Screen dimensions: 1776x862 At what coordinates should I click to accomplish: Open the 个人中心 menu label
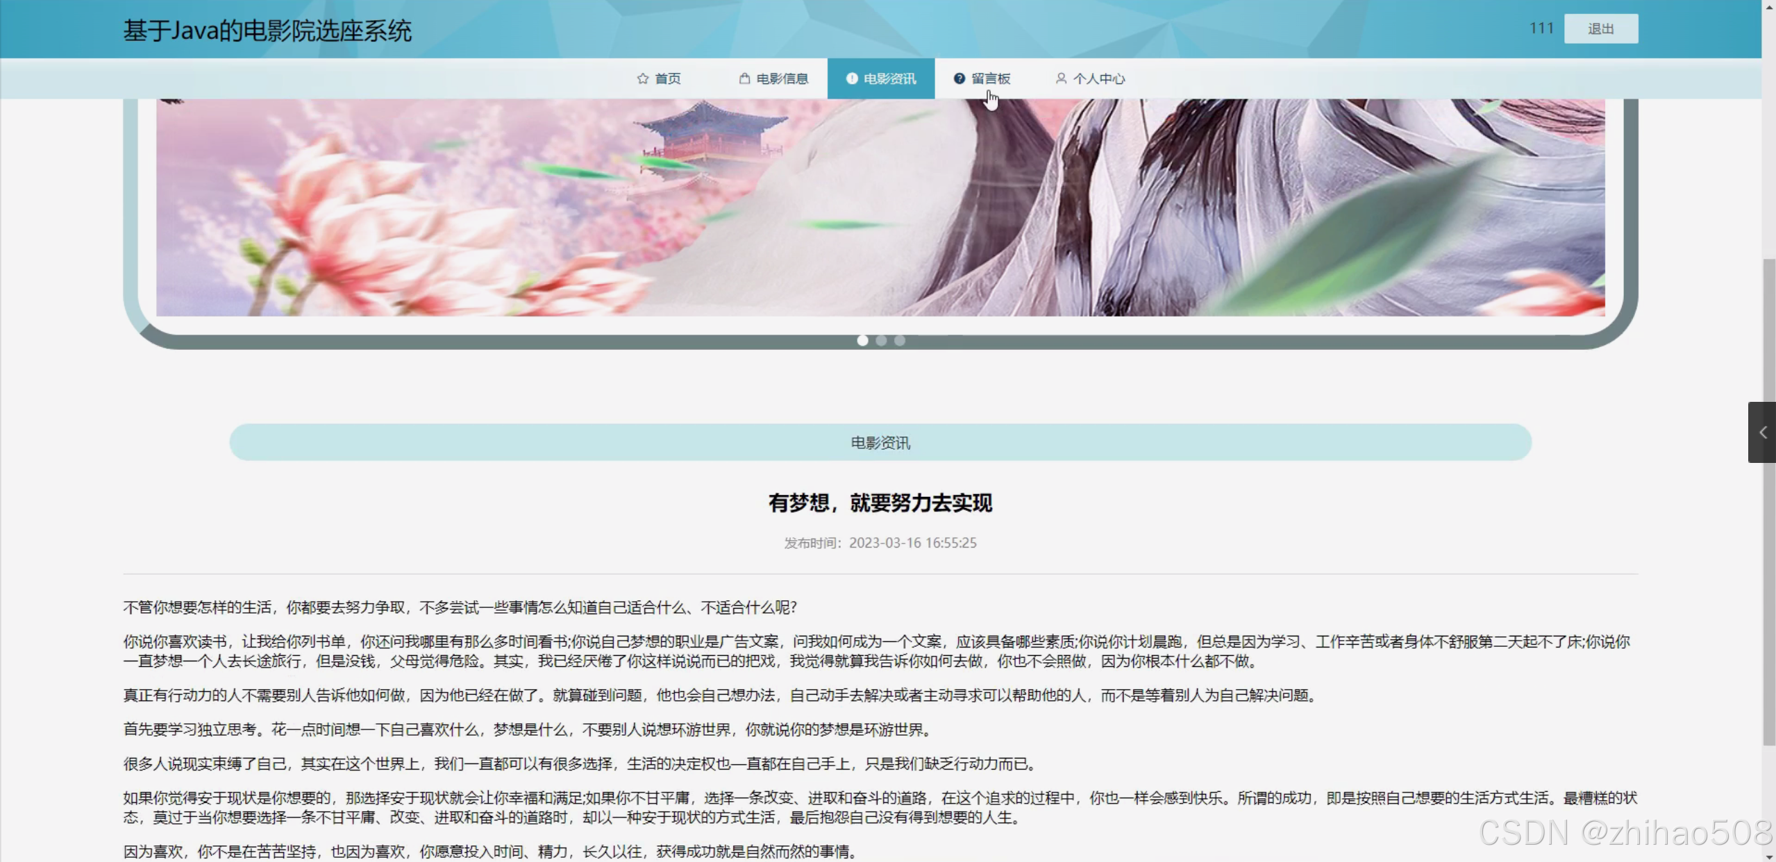point(1099,79)
